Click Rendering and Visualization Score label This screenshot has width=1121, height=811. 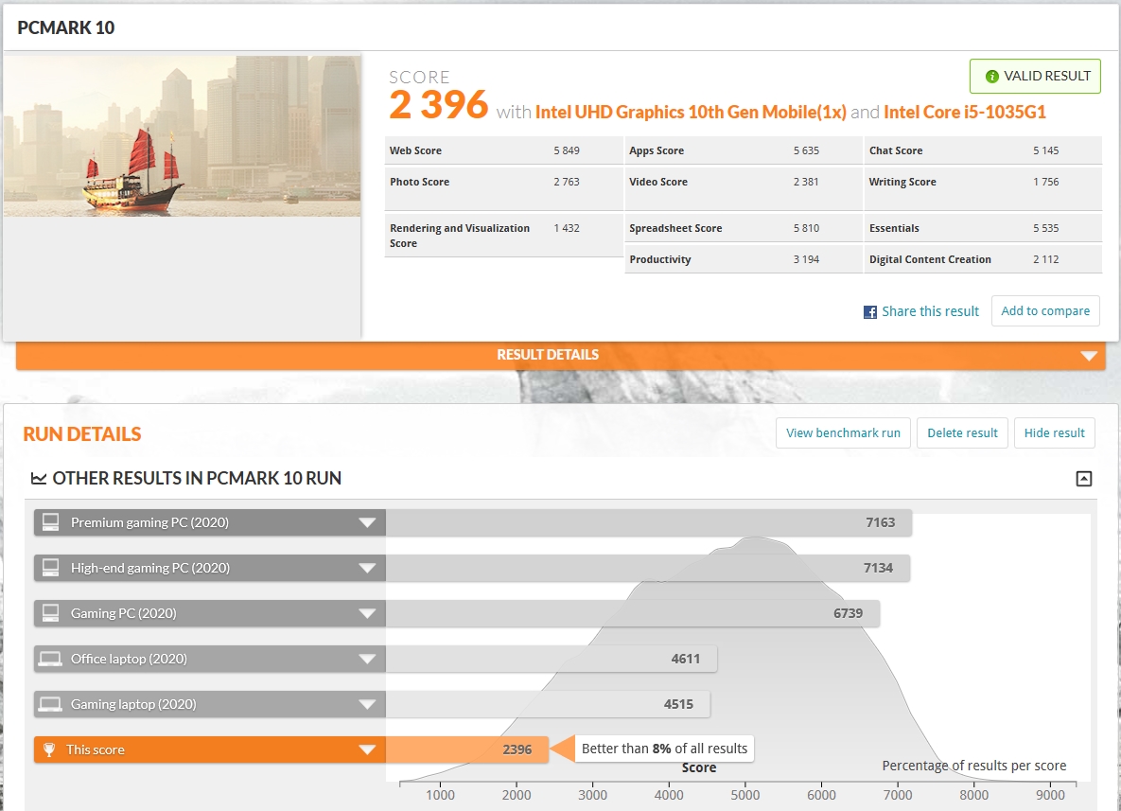pyautogui.click(x=460, y=236)
